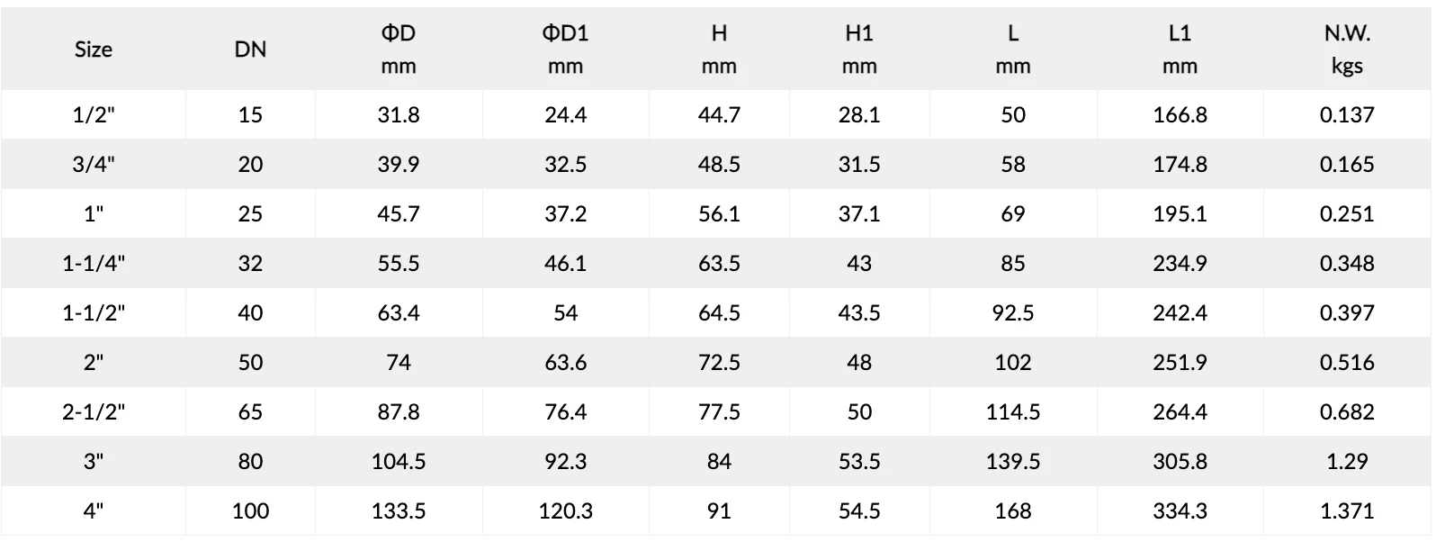Click the 2-1/2" size row label
The image size is (1436, 542).
click(94, 412)
